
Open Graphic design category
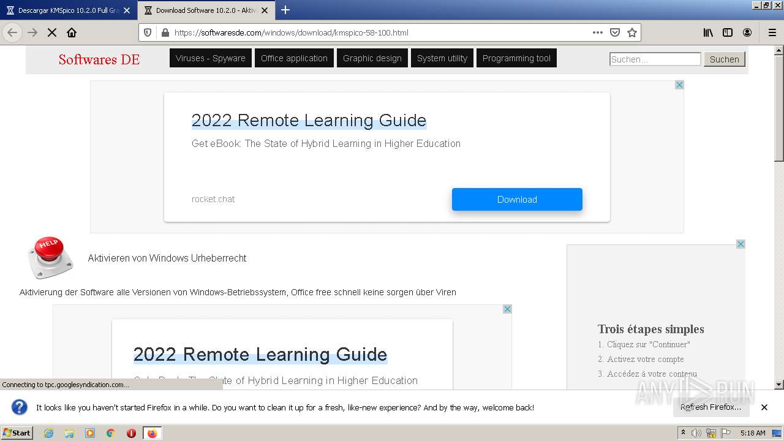click(372, 58)
